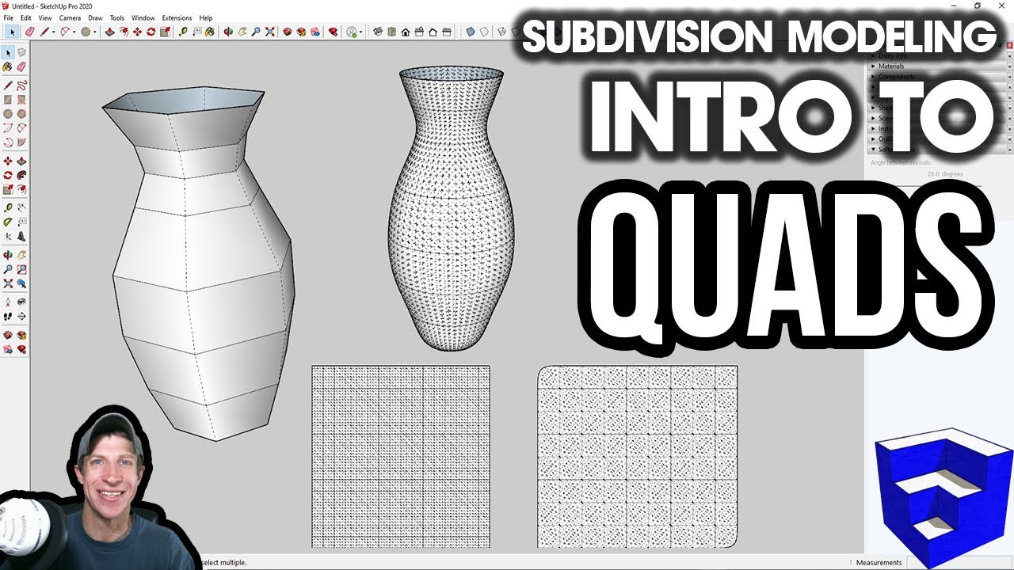The height and width of the screenshot is (570, 1014).
Task: Select the Polygon tool
Action: (x=21, y=114)
